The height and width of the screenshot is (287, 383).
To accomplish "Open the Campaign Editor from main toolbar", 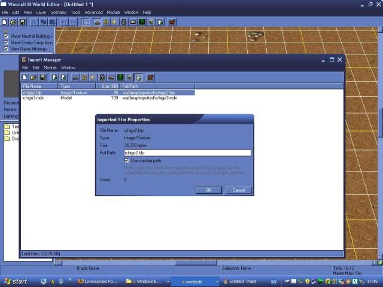I will tap(133, 22).
